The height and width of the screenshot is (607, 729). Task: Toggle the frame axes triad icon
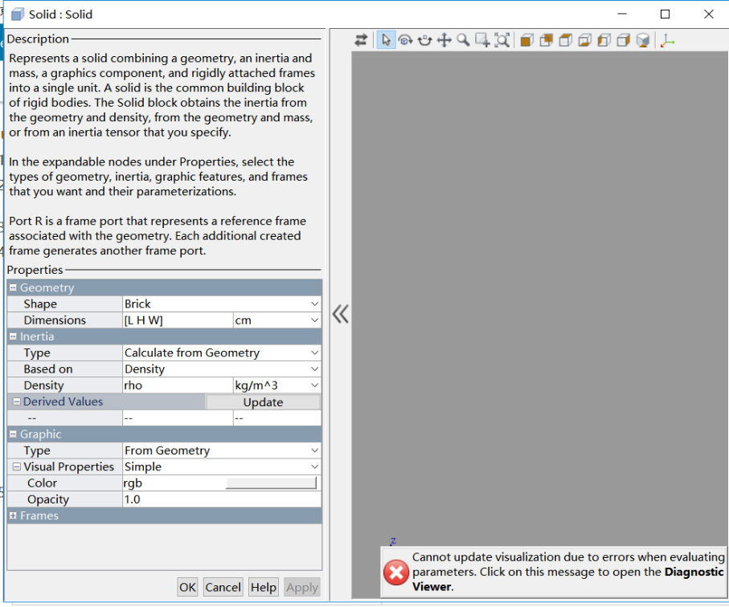point(668,40)
